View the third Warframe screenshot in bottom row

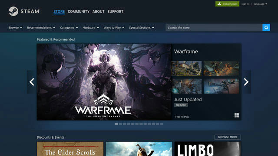pos(186,86)
